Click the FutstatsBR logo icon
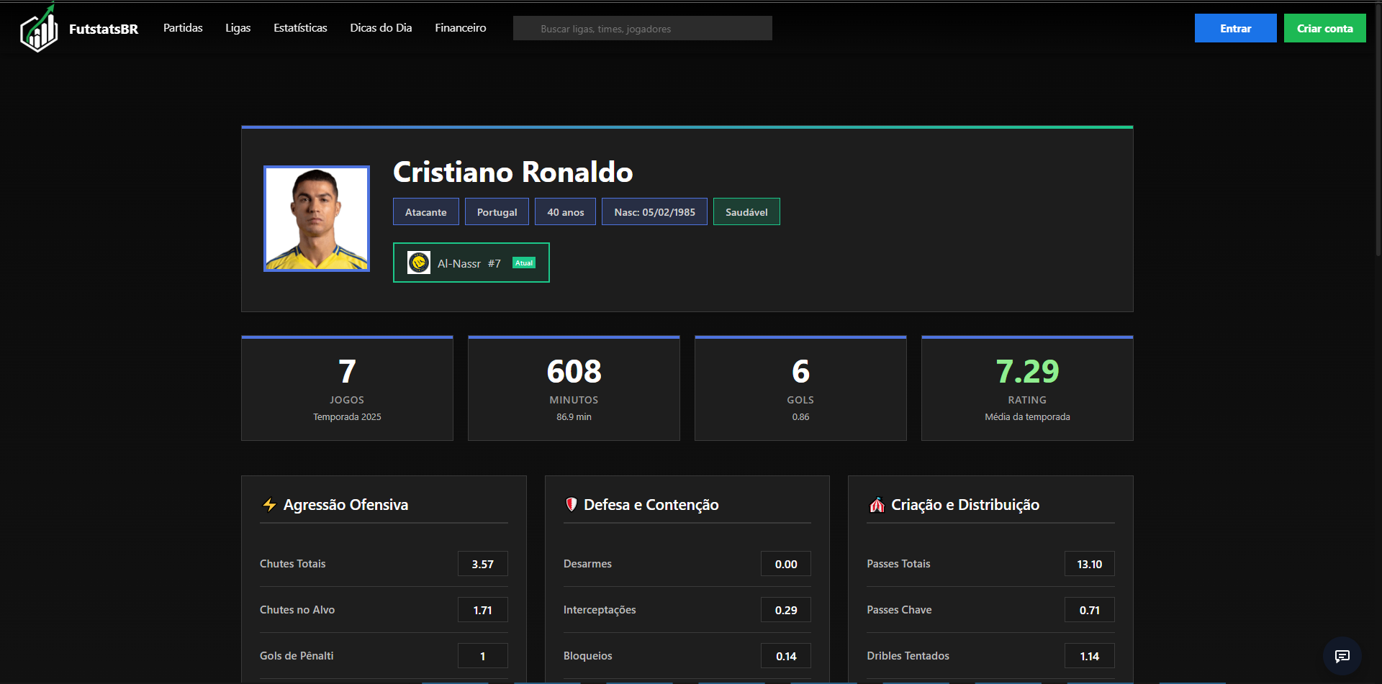Viewport: 1382px width, 684px height. pyautogui.click(x=39, y=28)
